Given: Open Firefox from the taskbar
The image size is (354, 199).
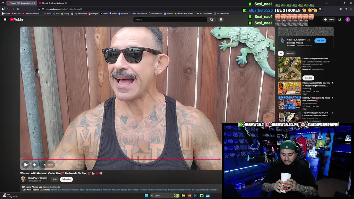Looking at the screenshot, I should (x=189, y=196).
